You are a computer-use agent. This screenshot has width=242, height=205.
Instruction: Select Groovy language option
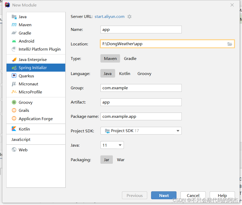(144, 73)
